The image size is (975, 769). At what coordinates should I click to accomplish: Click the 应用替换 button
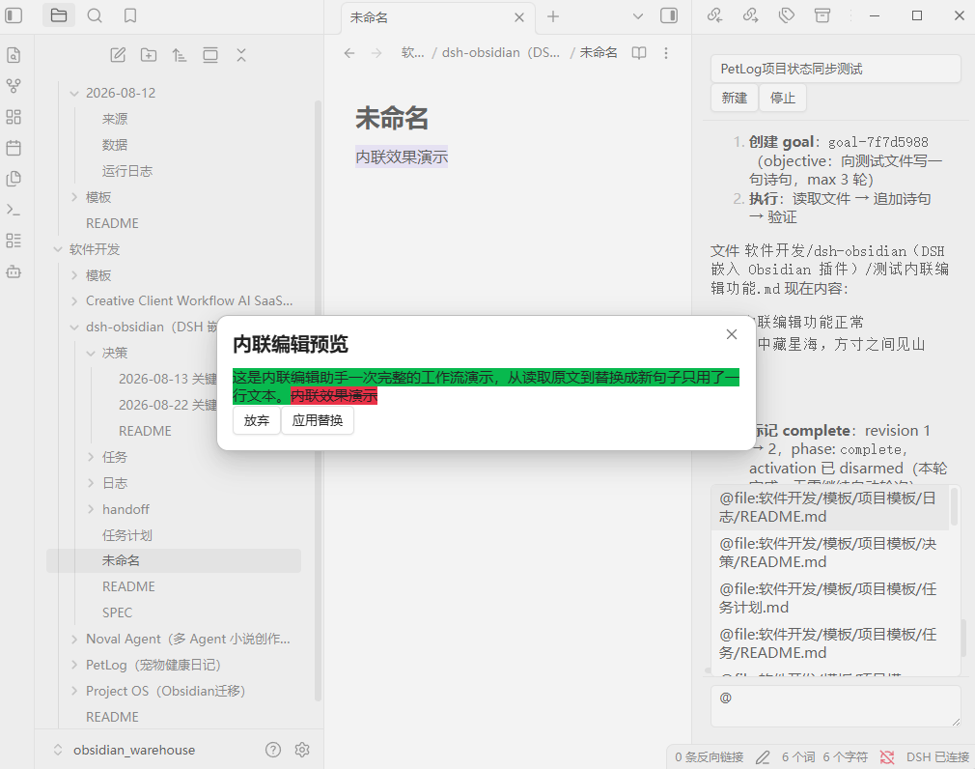318,420
